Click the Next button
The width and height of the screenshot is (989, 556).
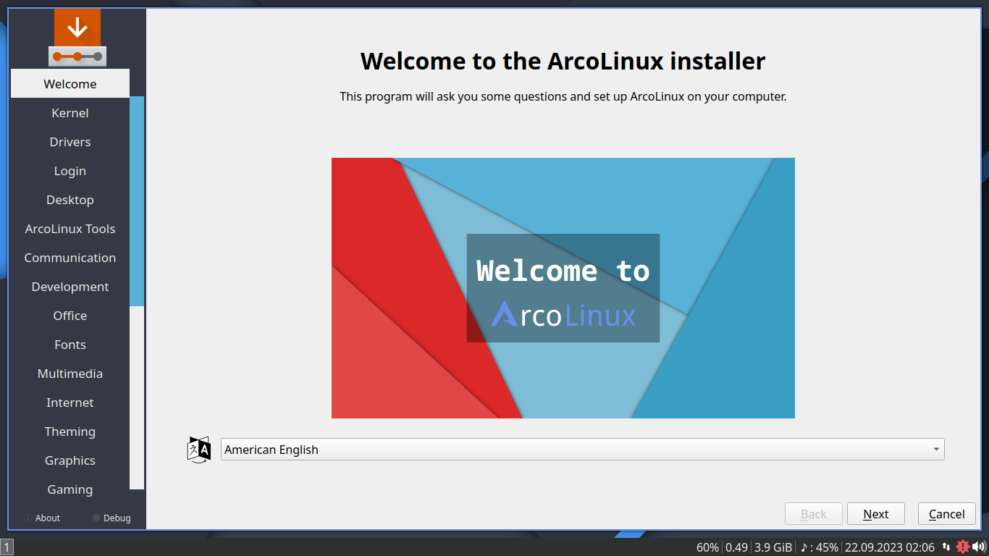point(876,514)
